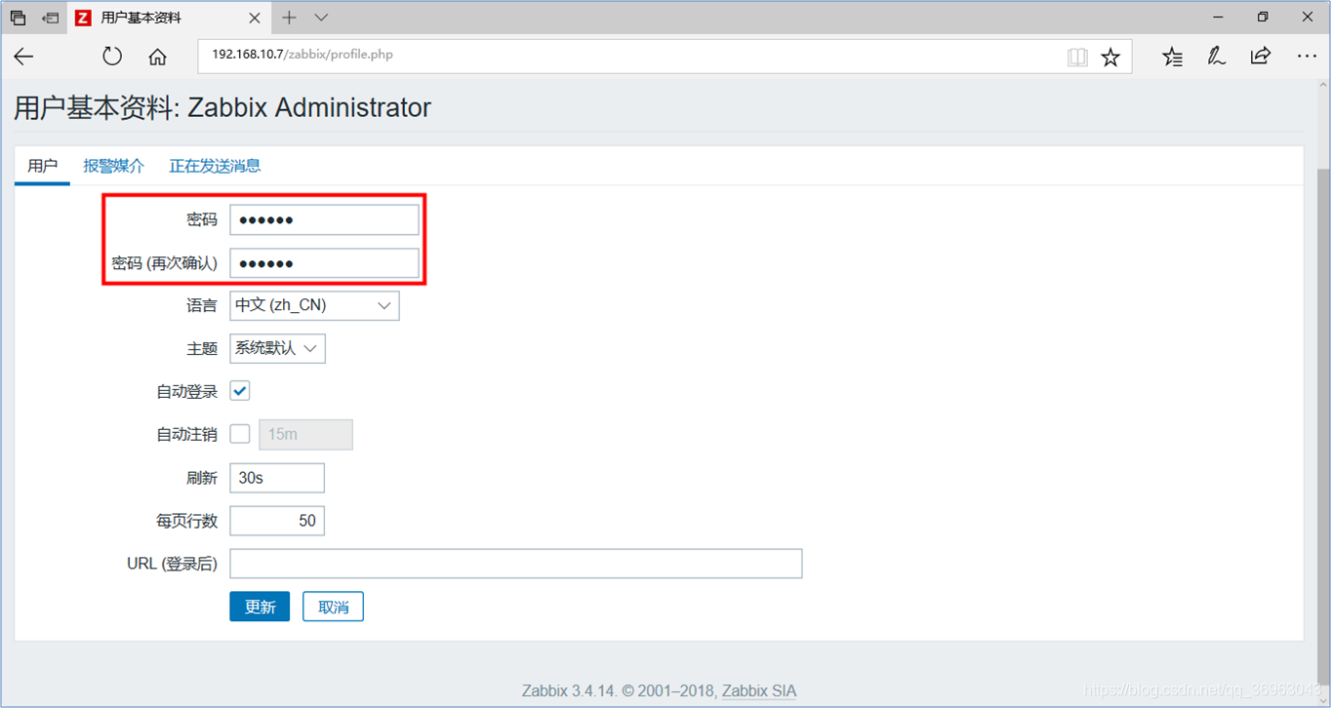Switch to the 报警媒介 tab
This screenshot has height=708, width=1331.
coord(114,166)
